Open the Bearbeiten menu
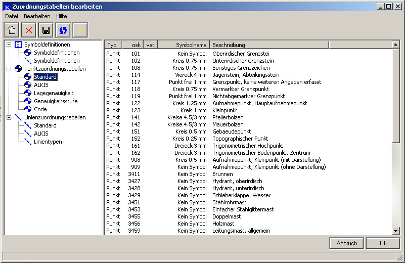 pyautogui.click(x=37, y=16)
